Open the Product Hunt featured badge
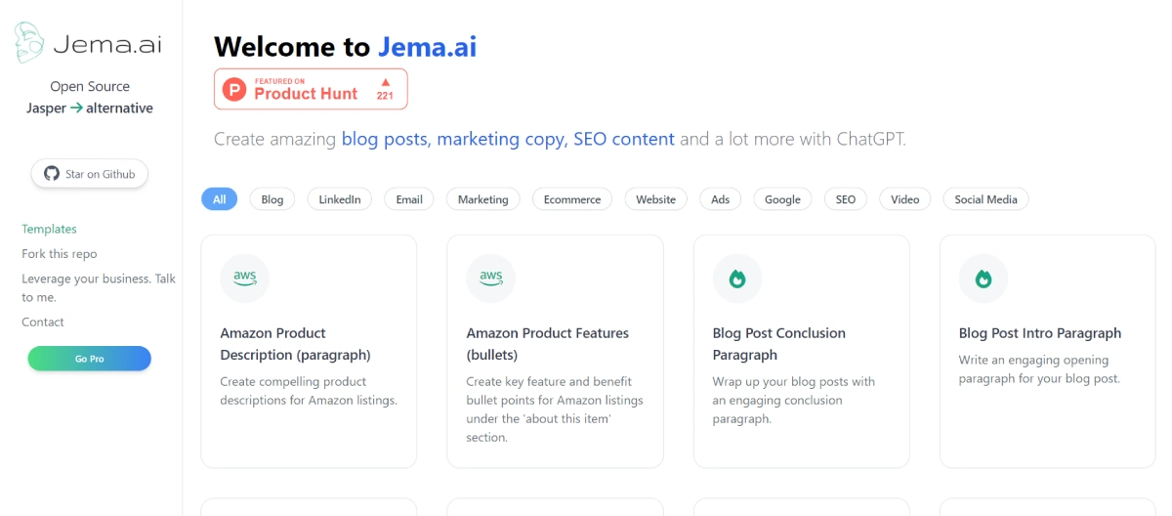The image size is (1172, 516). click(311, 89)
